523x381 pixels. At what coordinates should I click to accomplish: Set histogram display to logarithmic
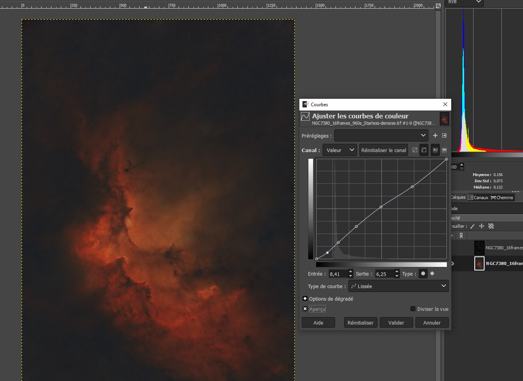[444, 150]
